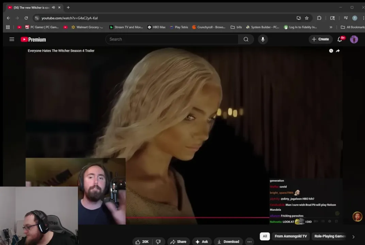The image size is (365, 245).
Task: Open the apps grid in bookmarks bar
Action: tap(8, 27)
